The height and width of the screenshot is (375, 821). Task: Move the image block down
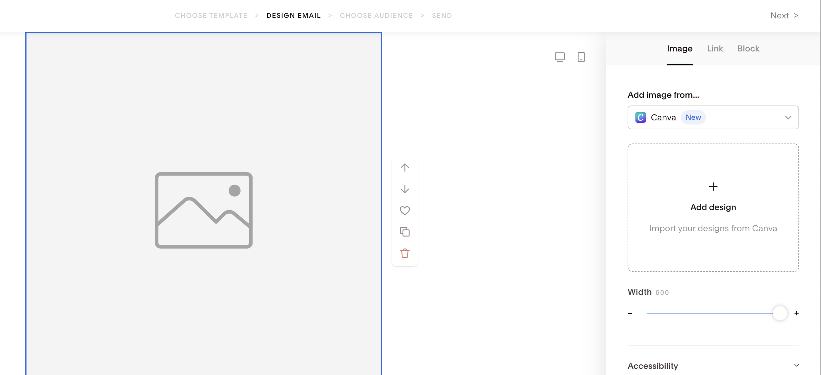point(405,189)
